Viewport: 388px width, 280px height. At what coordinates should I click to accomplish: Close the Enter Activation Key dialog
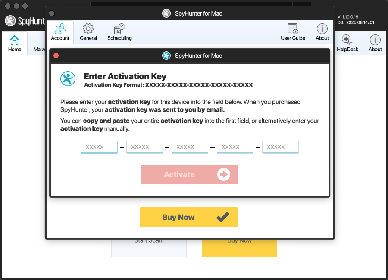pyautogui.click(x=56, y=56)
